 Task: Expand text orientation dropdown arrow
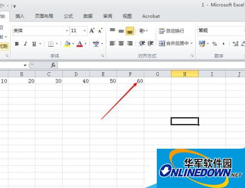(147, 31)
